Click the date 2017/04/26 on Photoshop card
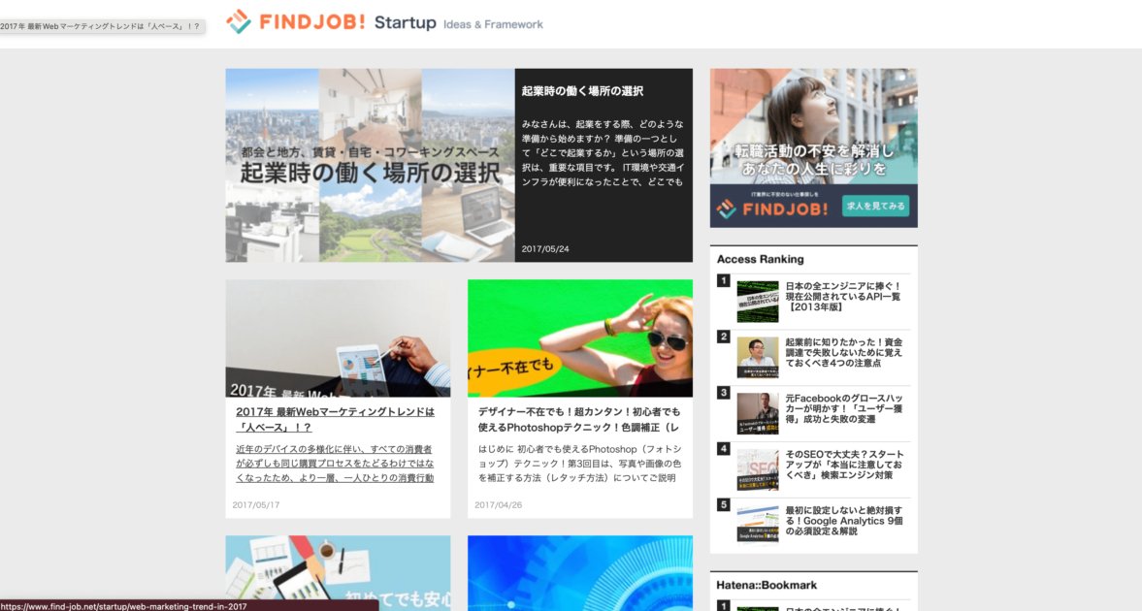1142x611 pixels. [498, 504]
